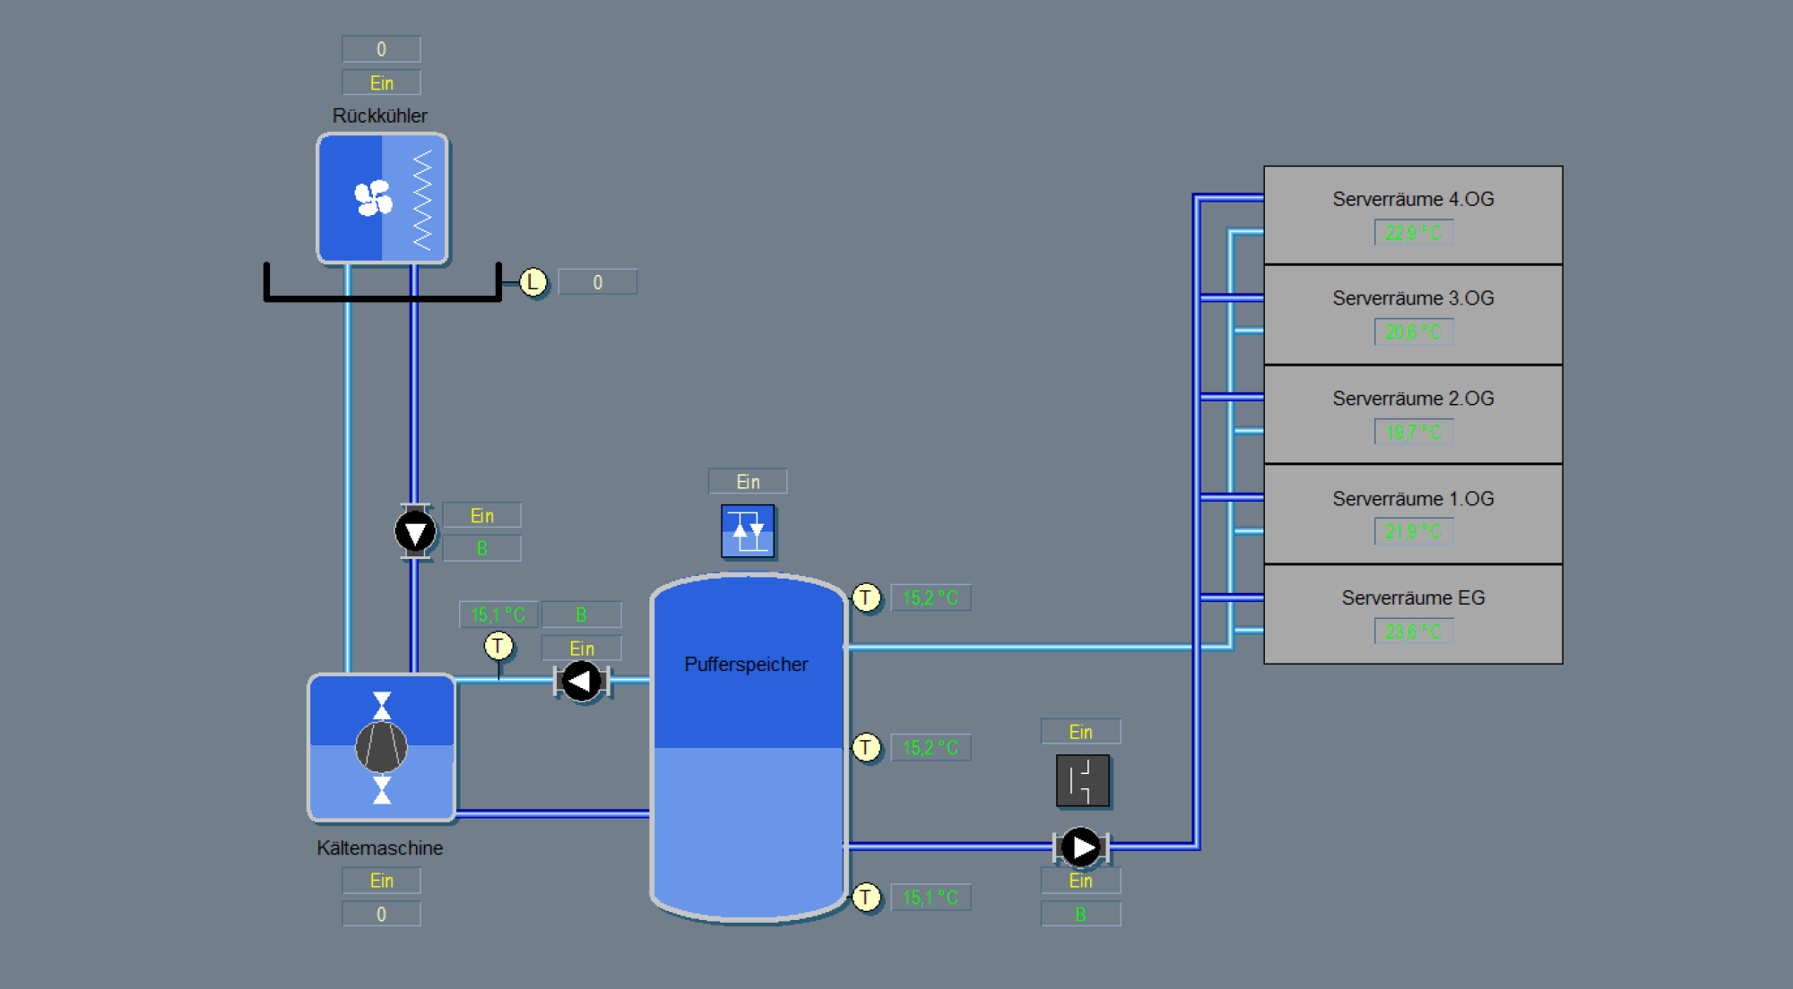
Task: Click the dark switch icon above supply pump
Action: [x=1082, y=780]
